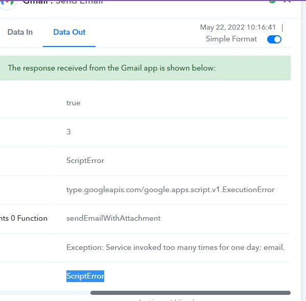Viewport: 306px width, 301px height.
Task: Click the May 22, 2022 timestamp
Action: (x=238, y=27)
